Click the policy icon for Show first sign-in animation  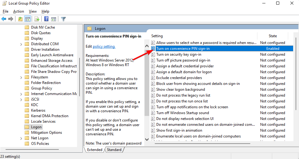tap(153, 130)
